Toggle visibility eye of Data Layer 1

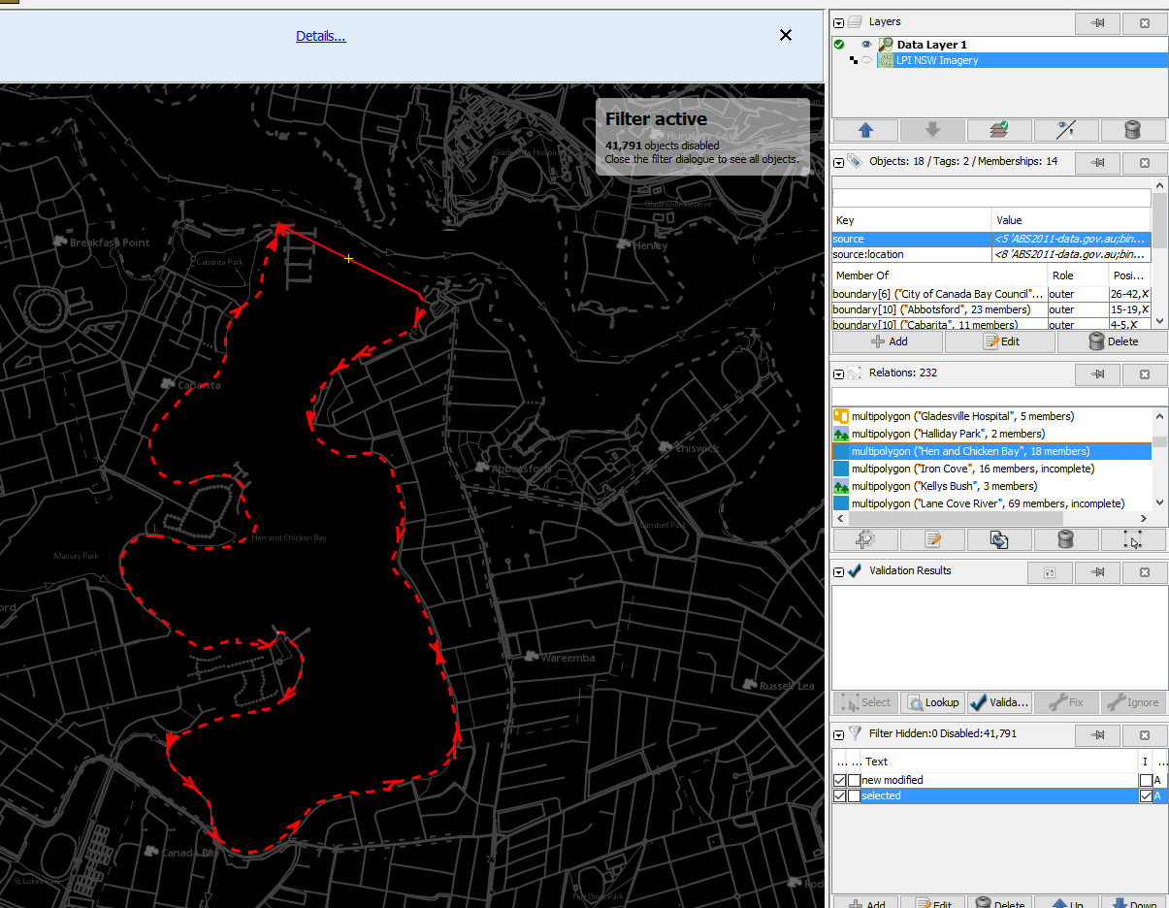[x=866, y=45]
